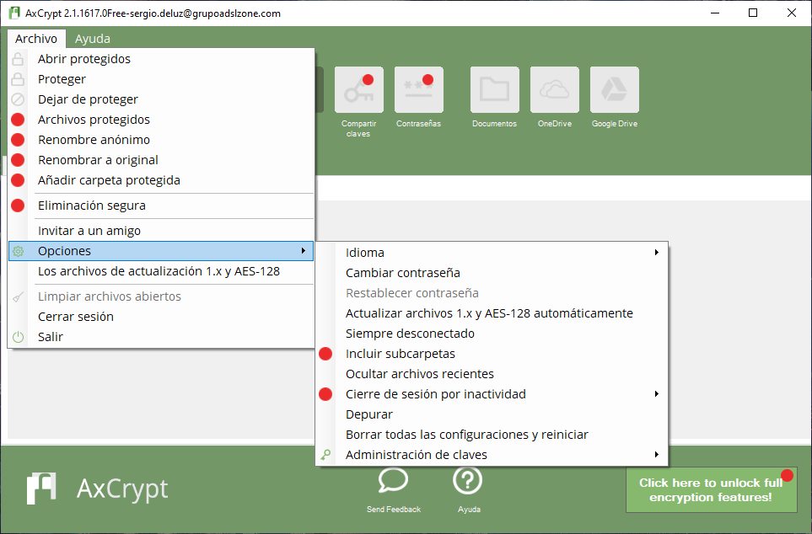Click the Compartir claves key icon
The image size is (812, 534).
tap(358, 90)
